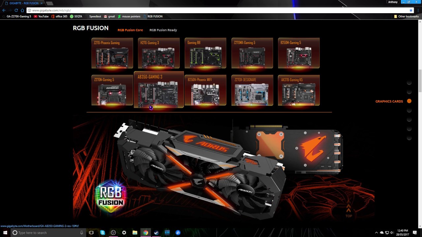Reload the page with the refresh icon
The width and height of the screenshot is (422, 237).
(16, 10)
